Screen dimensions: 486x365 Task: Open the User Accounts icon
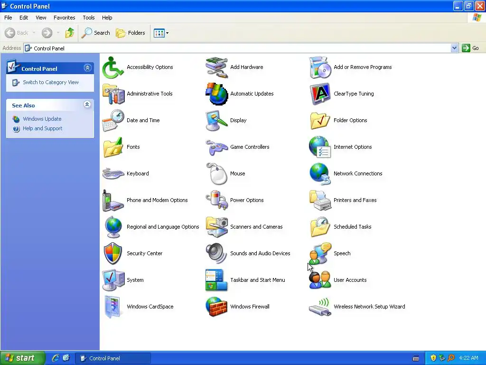[320, 280]
